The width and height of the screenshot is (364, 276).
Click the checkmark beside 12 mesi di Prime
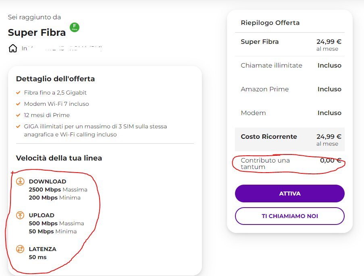pyautogui.click(x=18, y=115)
